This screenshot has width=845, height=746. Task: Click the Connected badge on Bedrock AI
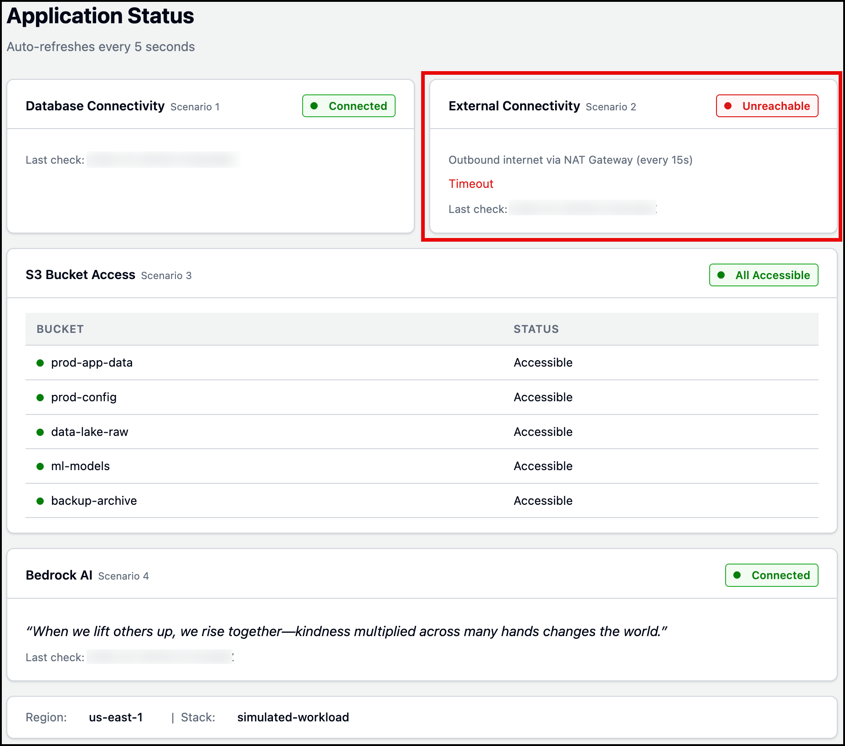coord(772,575)
